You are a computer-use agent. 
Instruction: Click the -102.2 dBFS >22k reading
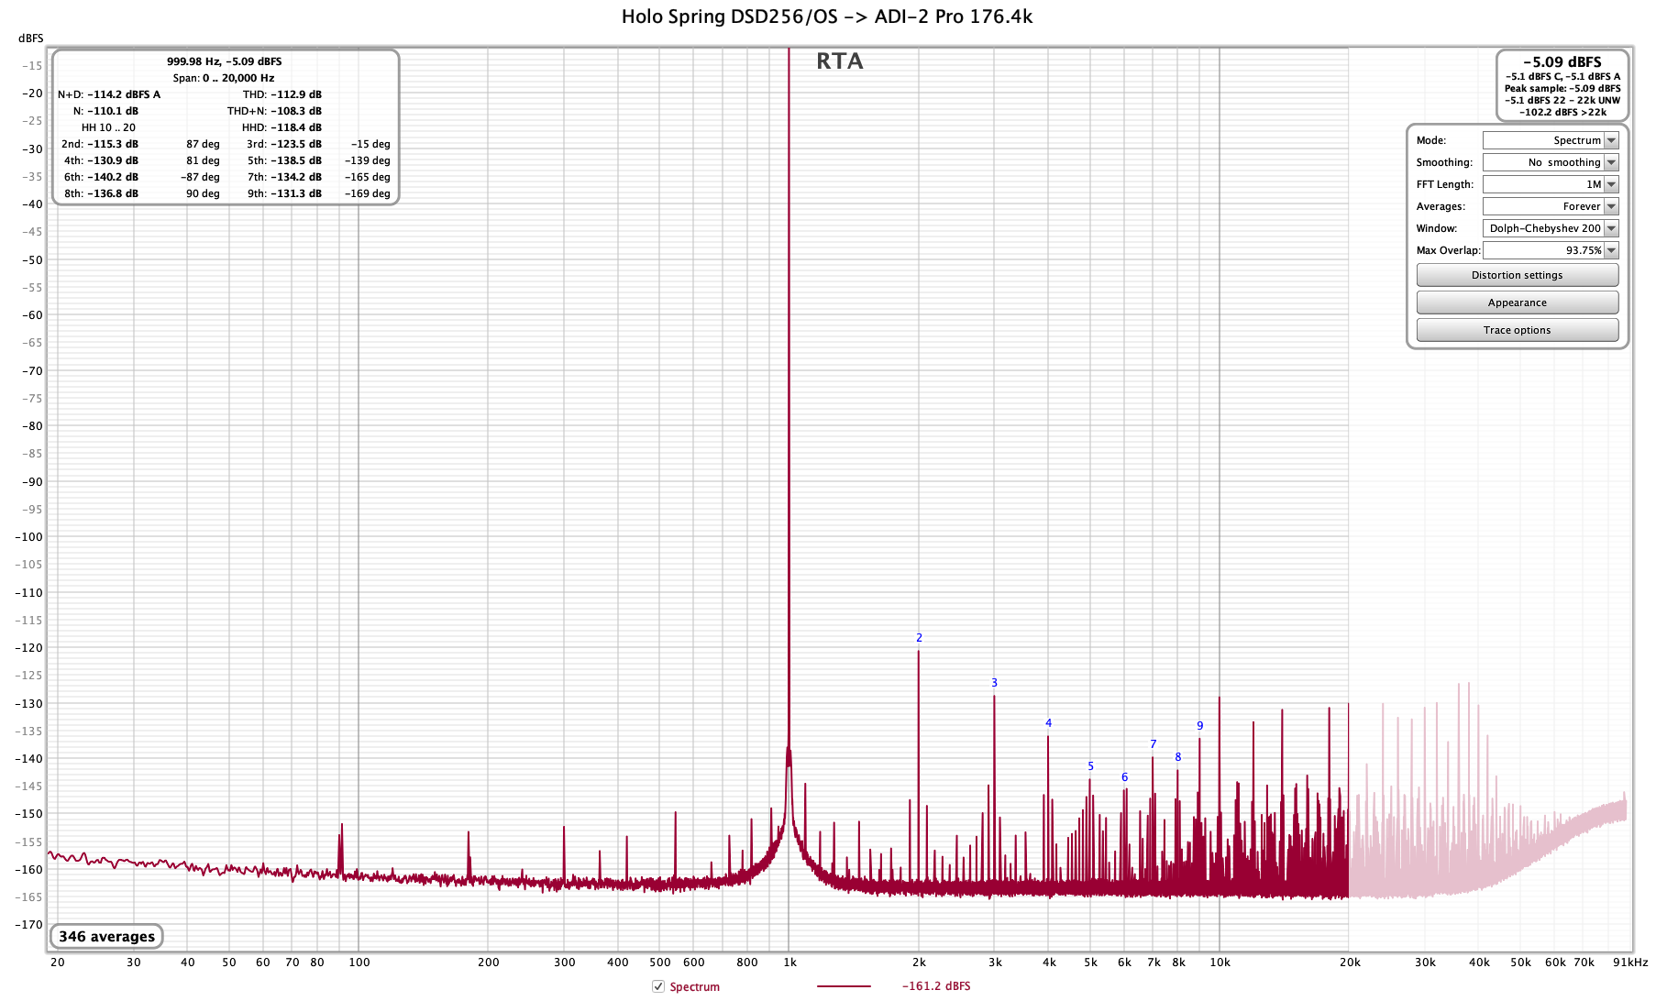(x=1562, y=112)
